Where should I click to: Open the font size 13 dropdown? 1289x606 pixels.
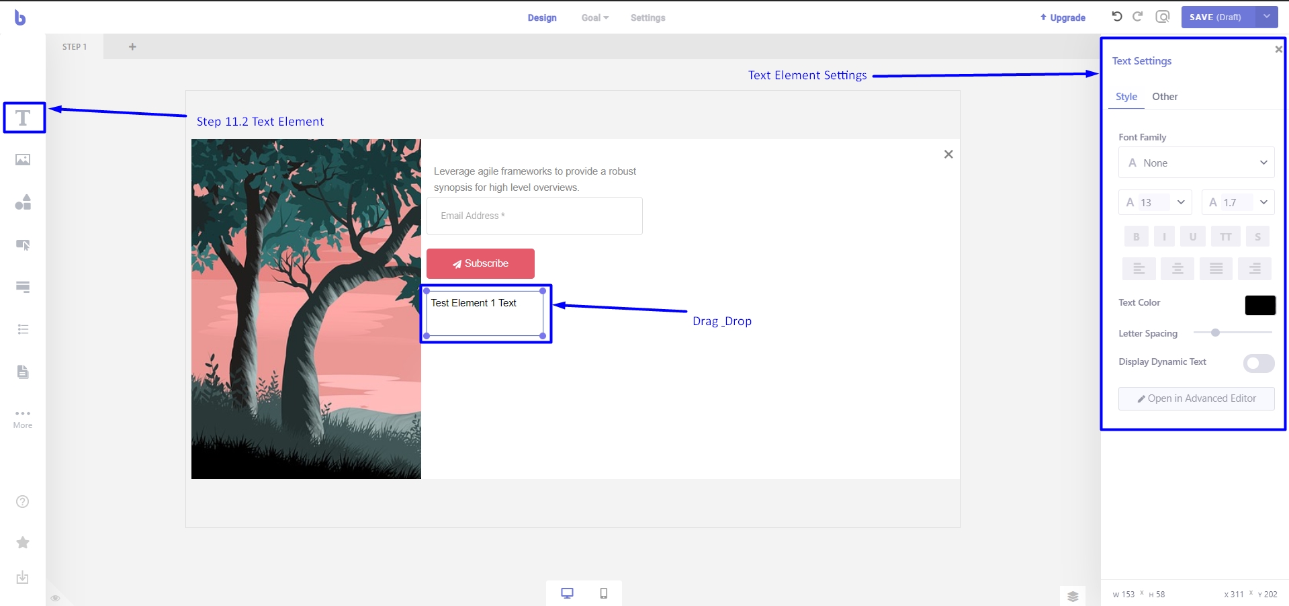[x=1155, y=202]
